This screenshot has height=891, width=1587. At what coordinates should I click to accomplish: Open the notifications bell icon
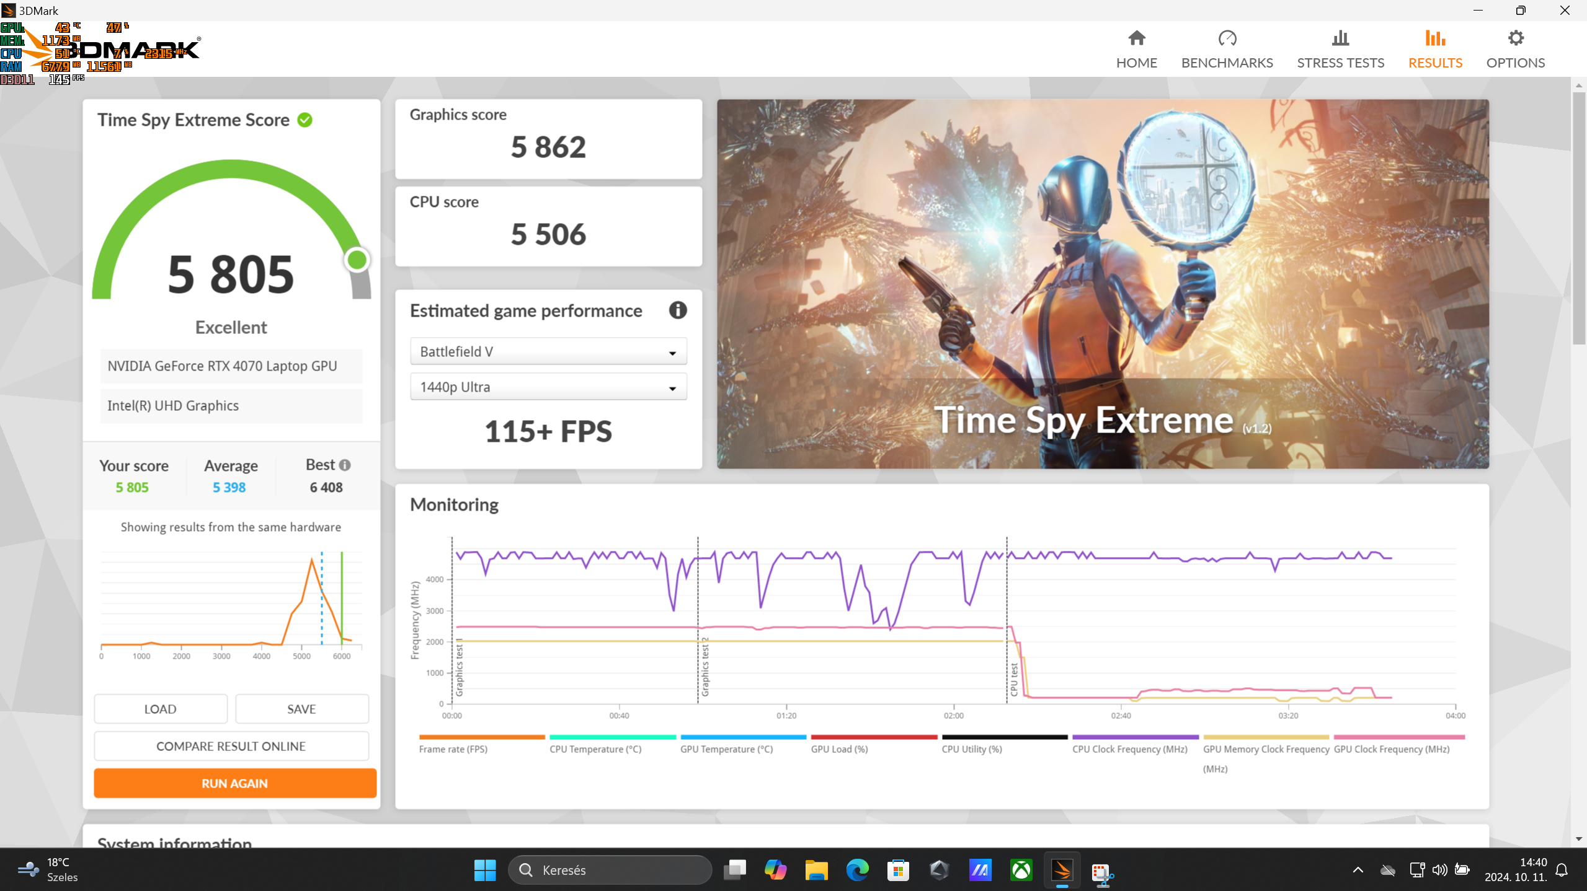(1562, 870)
